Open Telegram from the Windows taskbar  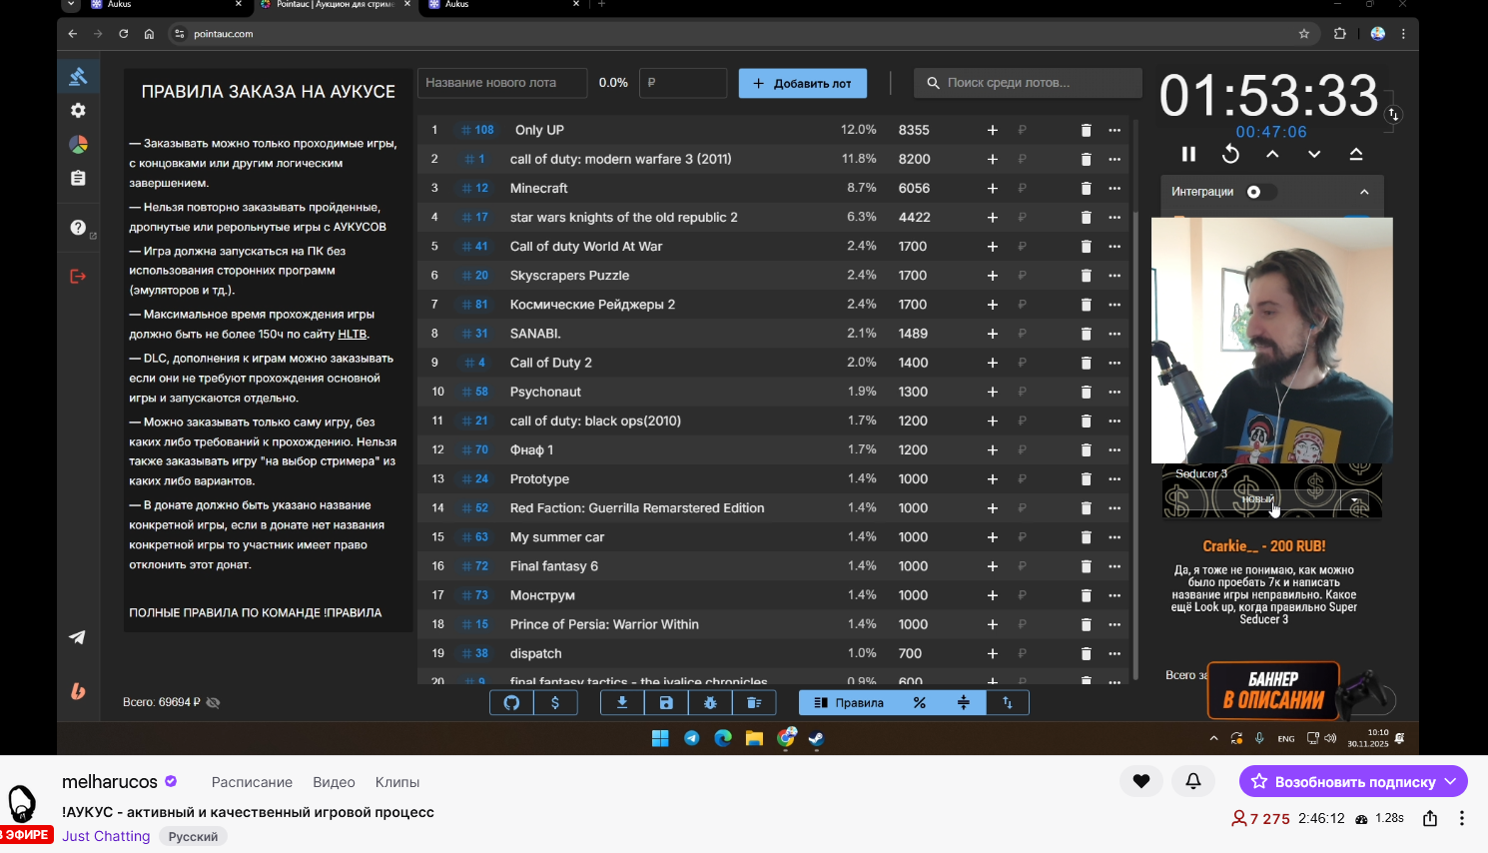tap(691, 738)
